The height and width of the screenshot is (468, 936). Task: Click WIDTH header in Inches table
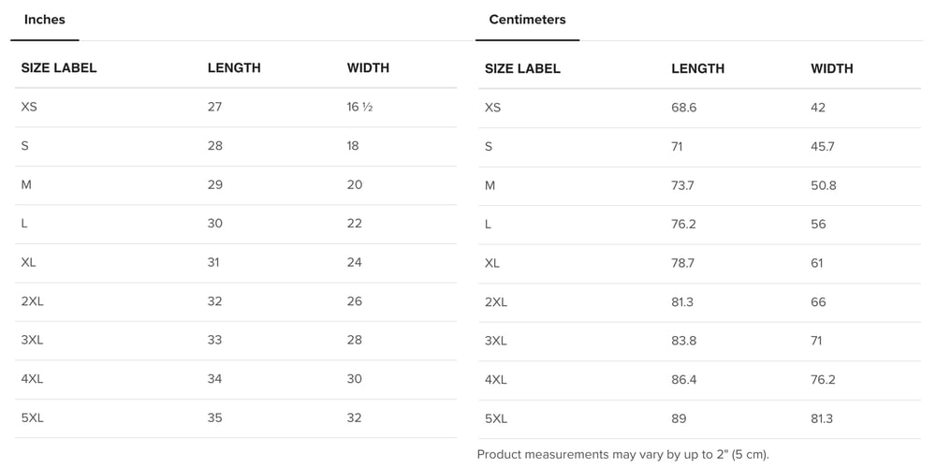[368, 68]
